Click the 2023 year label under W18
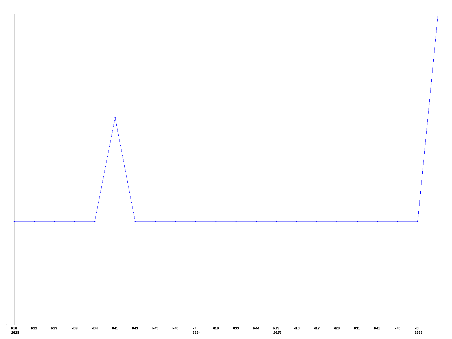The image size is (452, 339). [x=15, y=333]
